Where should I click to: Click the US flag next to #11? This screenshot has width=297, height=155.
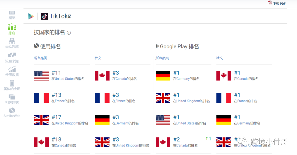click(41, 76)
